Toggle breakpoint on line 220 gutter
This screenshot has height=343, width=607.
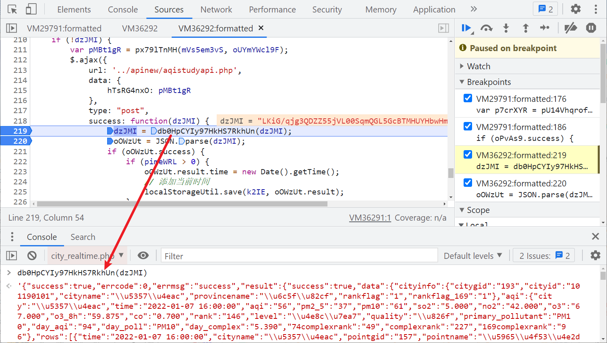16,141
